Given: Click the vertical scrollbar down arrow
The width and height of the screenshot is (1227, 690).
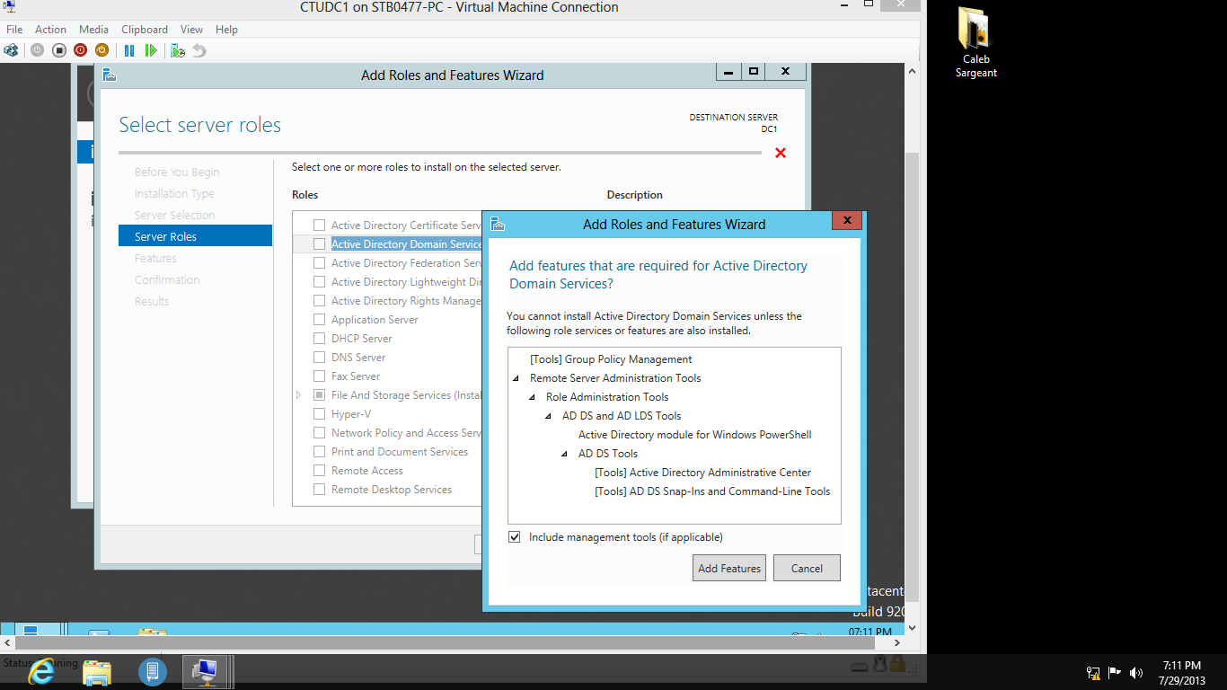Looking at the screenshot, I should pos(913,628).
